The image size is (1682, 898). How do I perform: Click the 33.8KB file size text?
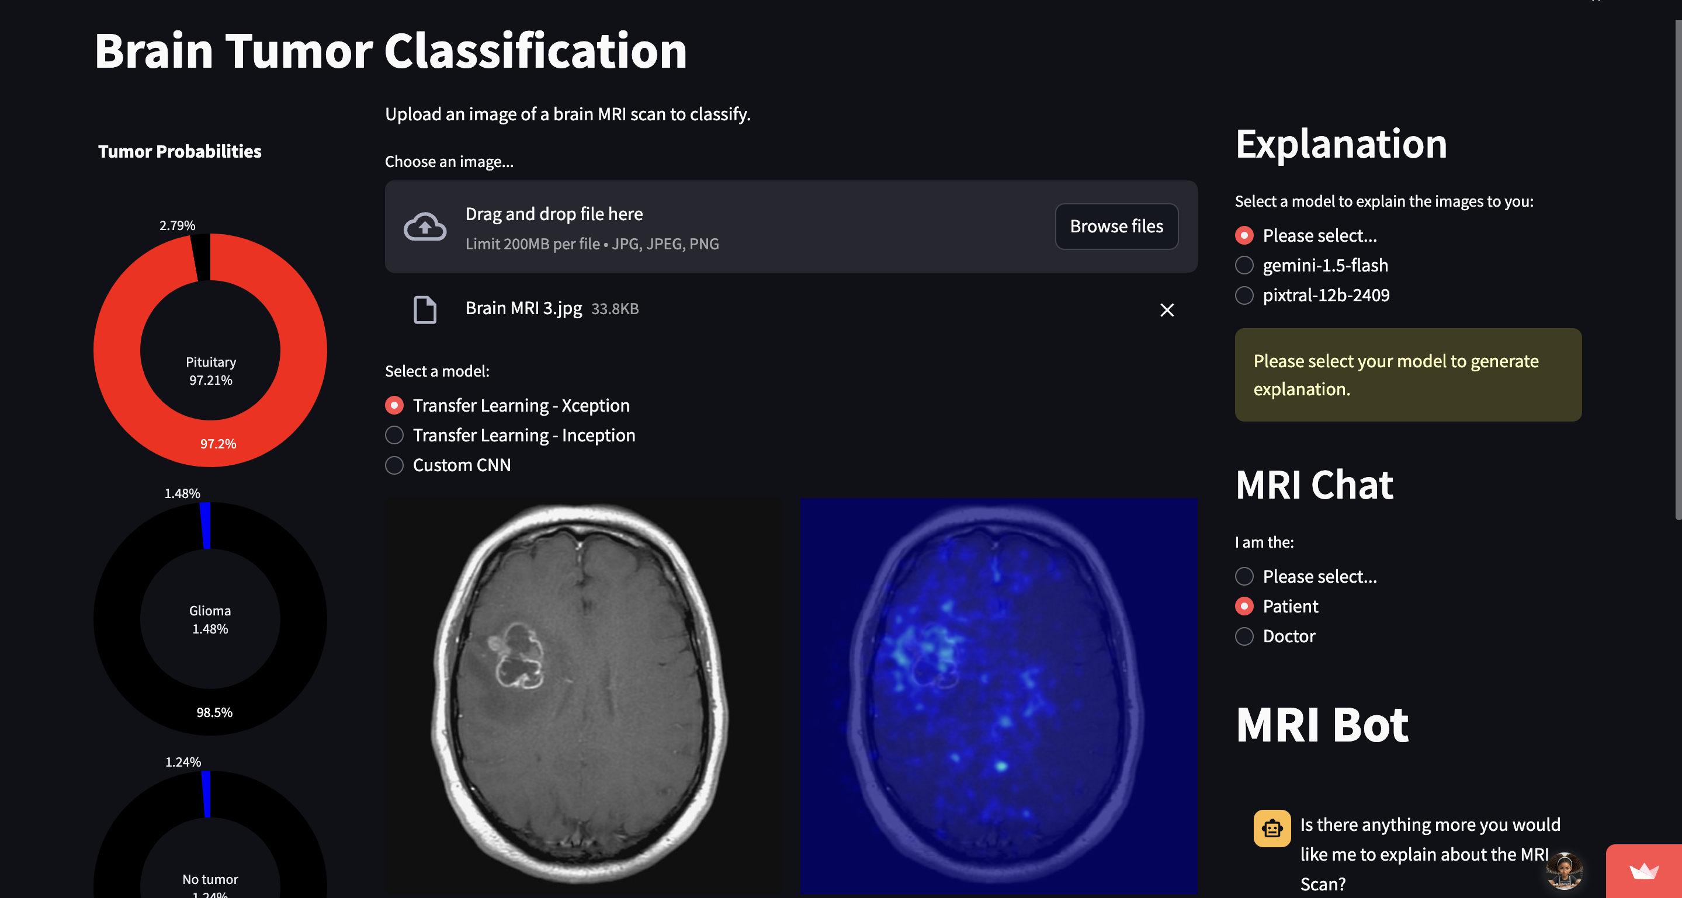click(x=615, y=309)
